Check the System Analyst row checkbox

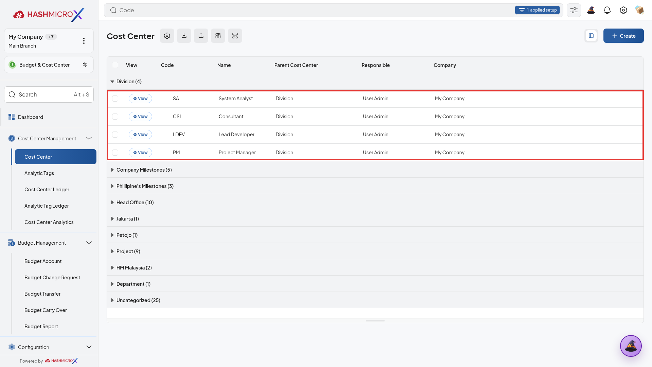[115, 99]
